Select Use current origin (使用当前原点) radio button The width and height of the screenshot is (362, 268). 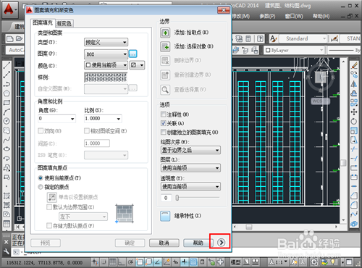point(41,178)
